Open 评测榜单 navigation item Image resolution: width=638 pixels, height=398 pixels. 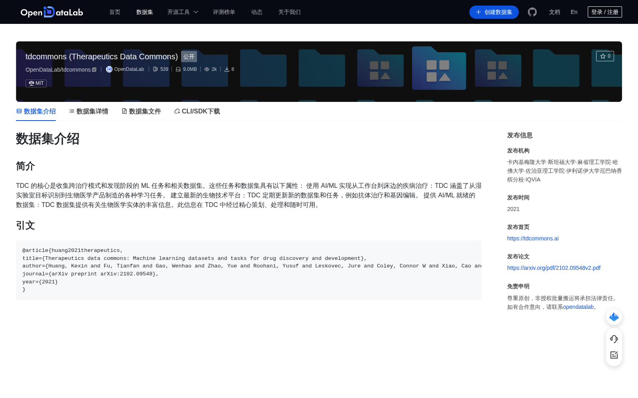[224, 12]
